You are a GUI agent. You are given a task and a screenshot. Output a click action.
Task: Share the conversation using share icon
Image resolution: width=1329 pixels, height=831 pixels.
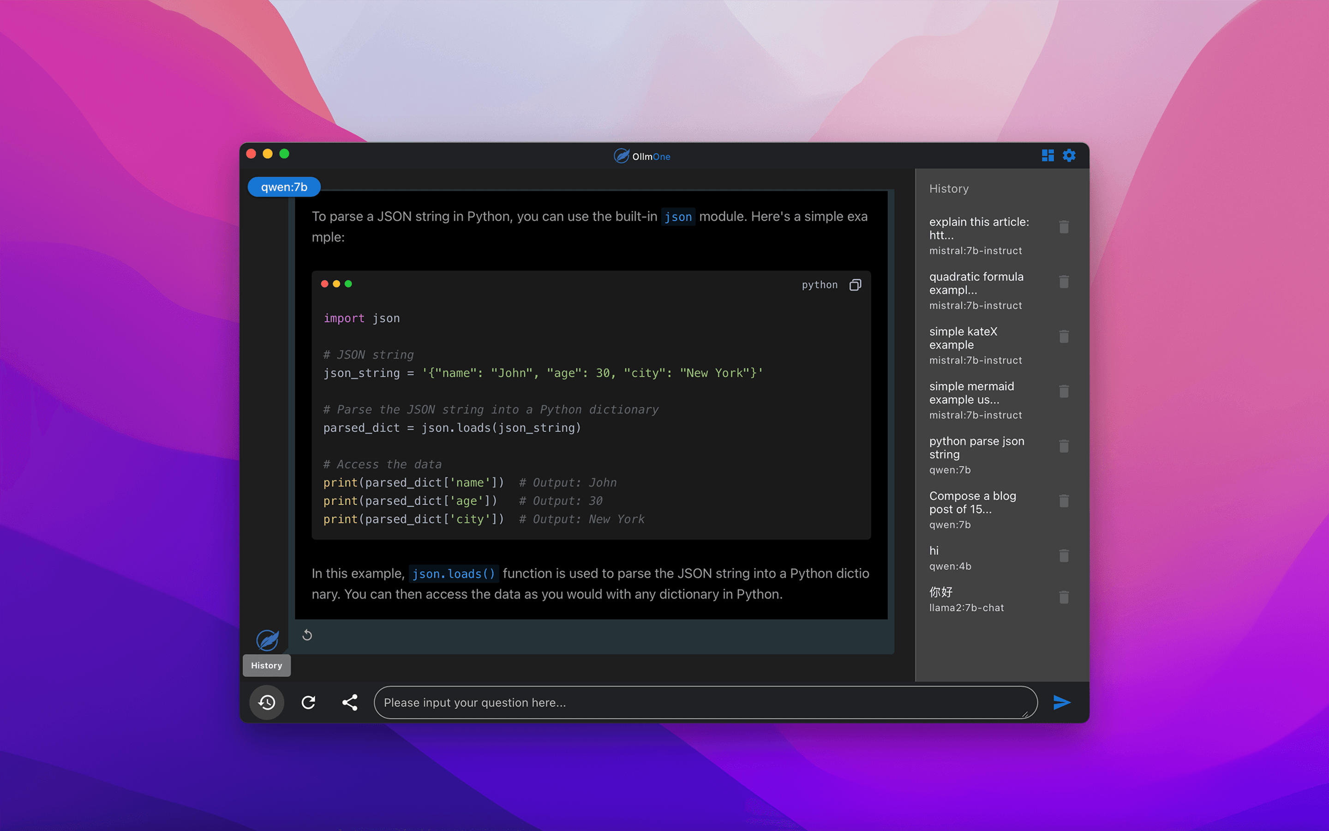(350, 702)
